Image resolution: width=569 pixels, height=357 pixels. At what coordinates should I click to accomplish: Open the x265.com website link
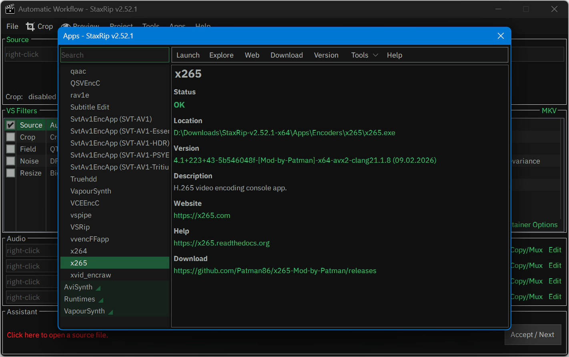click(202, 215)
